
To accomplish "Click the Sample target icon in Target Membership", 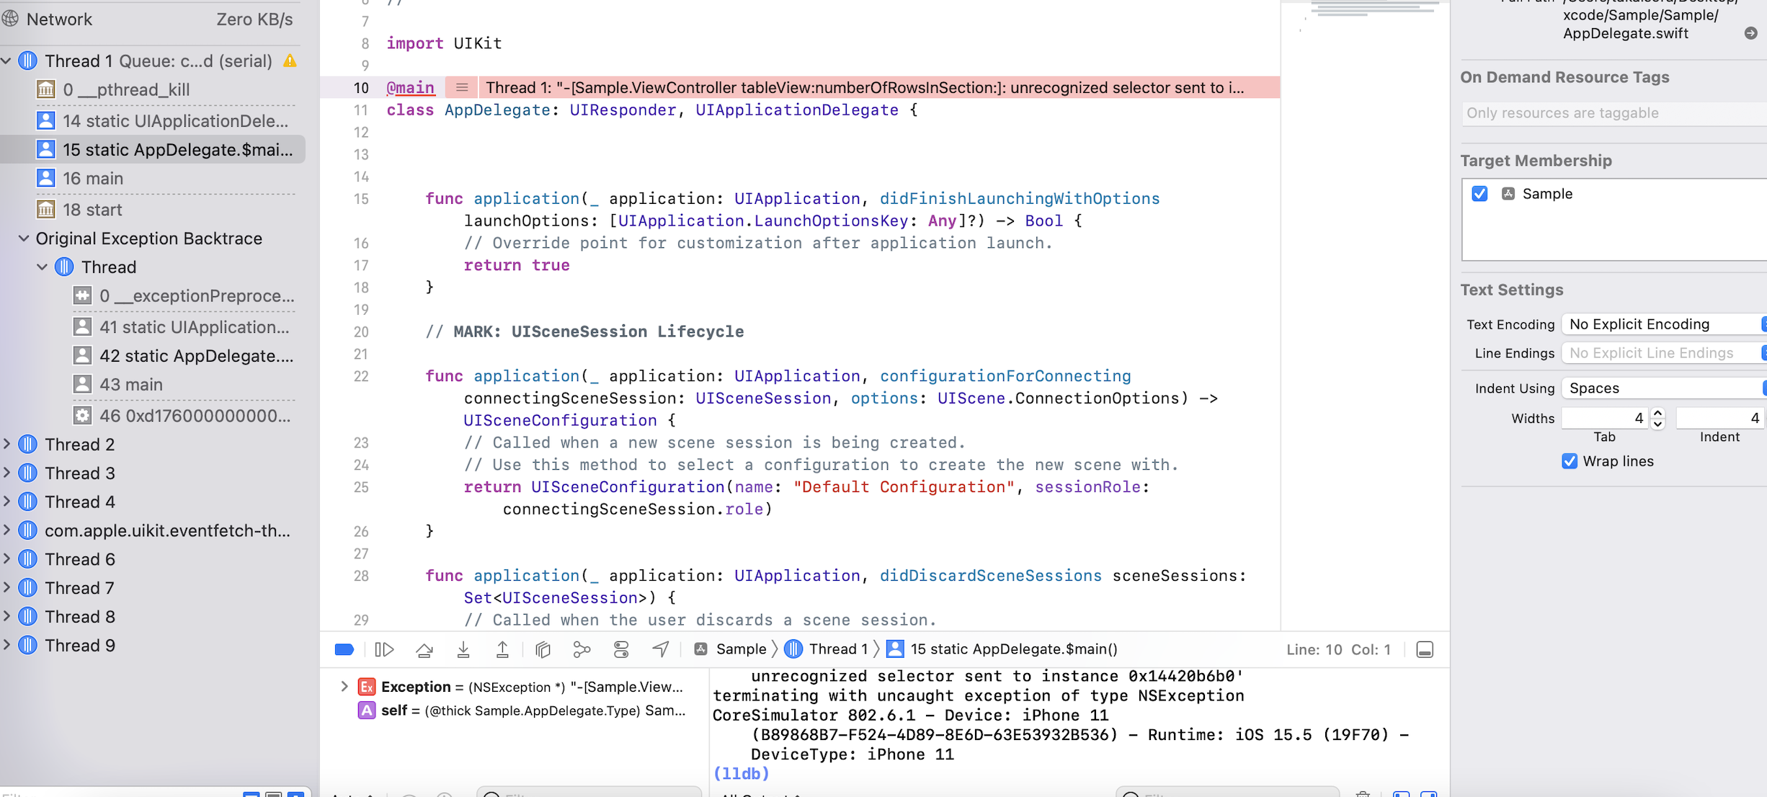I will pos(1508,194).
